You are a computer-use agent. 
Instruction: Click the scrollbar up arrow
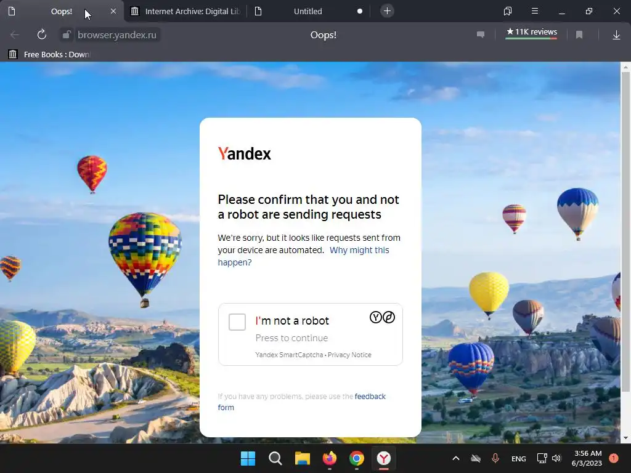pos(625,67)
